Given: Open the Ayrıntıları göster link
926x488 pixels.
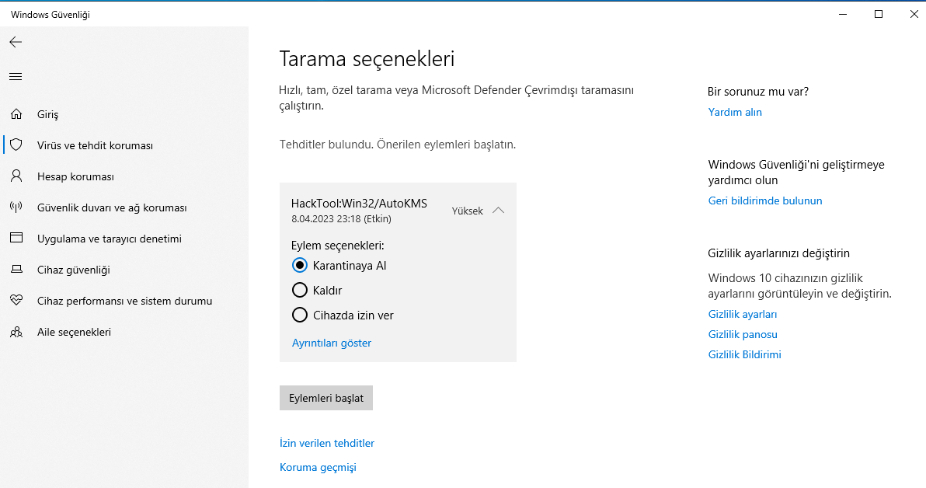Looking at the screenshot, I should click(x=332, y=343).
